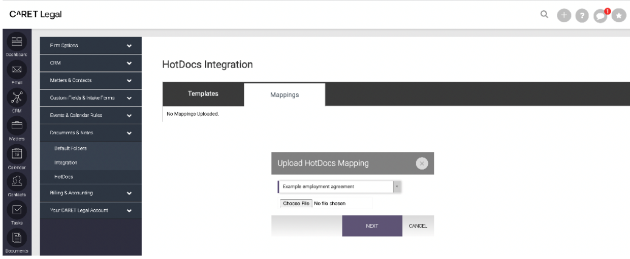Click the CARET Legal logo
The width and height of the screenshot is (630, 259).
point(36,15)
